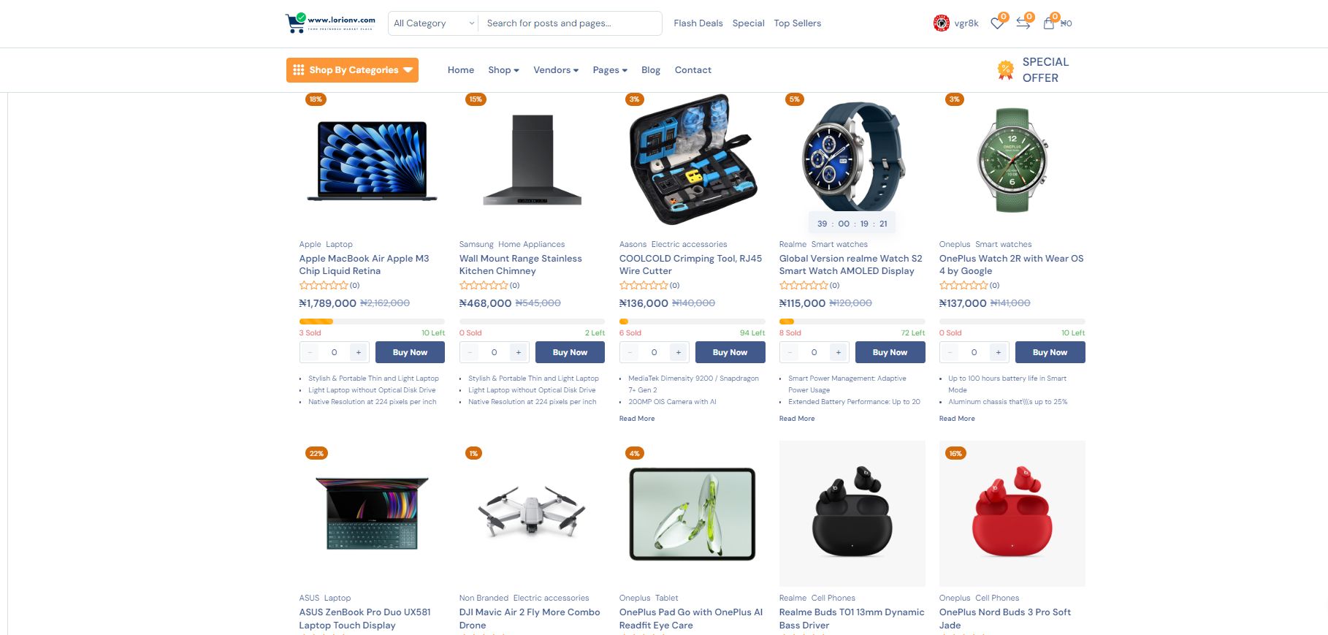Viewport: 1328px width, 635px height.
Task: Open the All Category dropdown
Action: pyautogui.click(x=433, y=23)
